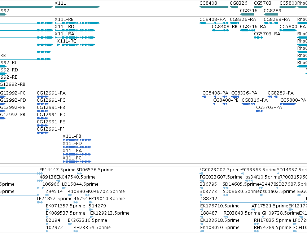Open the X11L-PD protein feature
Viewport: 307px width, 233px height.
(x=77, y=147)
